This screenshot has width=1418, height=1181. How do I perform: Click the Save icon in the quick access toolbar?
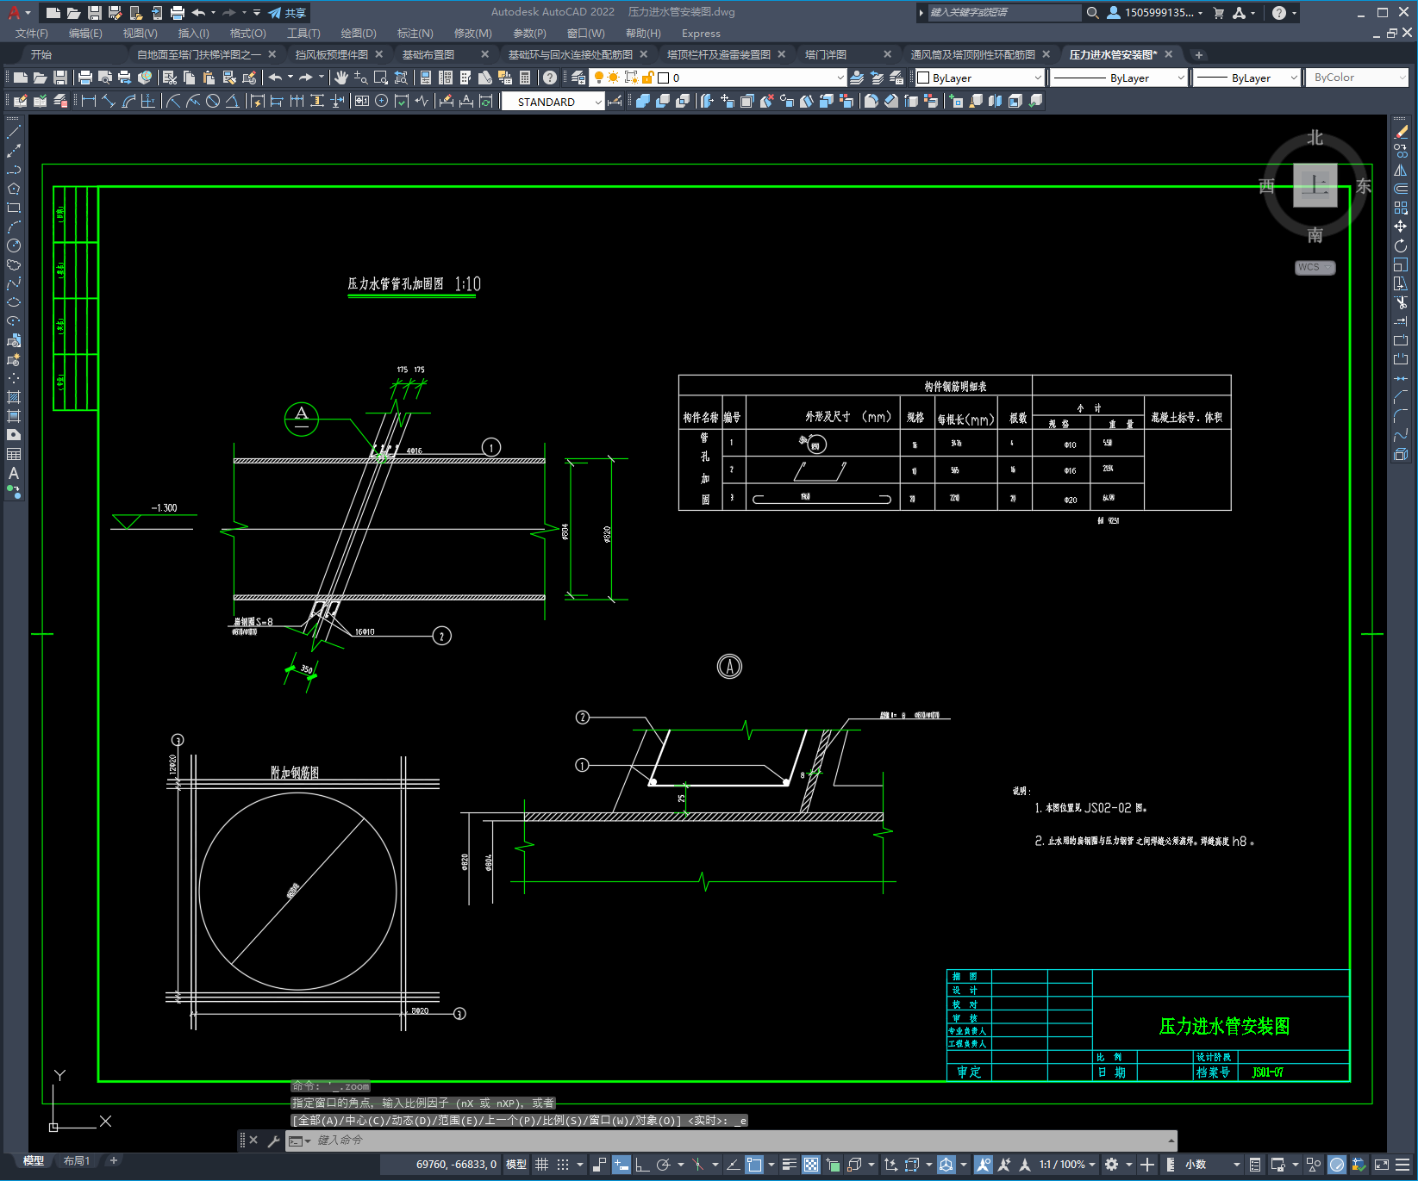(x=95, y=13)
